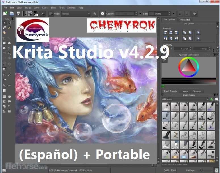
Task: Group the selected objects
Action: (x=198, y=33)
